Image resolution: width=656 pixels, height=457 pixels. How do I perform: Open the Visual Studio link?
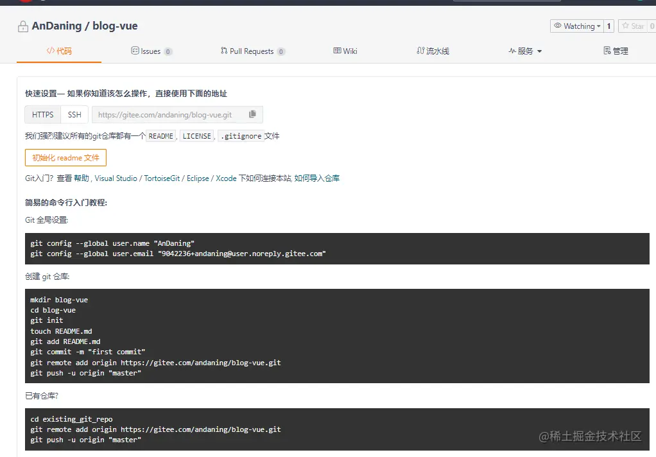tap(116, 178)
